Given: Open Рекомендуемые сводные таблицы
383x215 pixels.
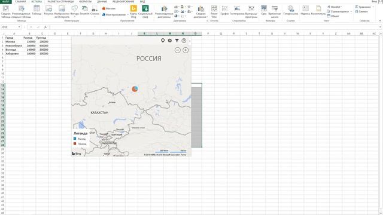Looking at the screenshot, I should [22, 11].
